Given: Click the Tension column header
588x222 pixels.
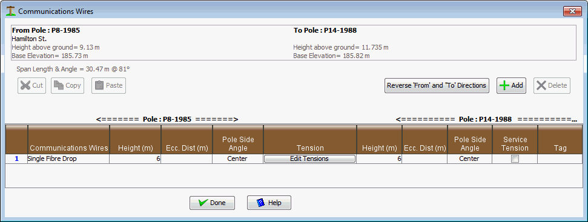Looking at the screenshot, I should [310, 140].
